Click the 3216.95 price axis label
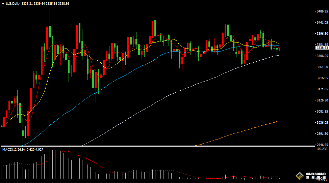The width and height of the screenshot is (329, 183). 322,78
